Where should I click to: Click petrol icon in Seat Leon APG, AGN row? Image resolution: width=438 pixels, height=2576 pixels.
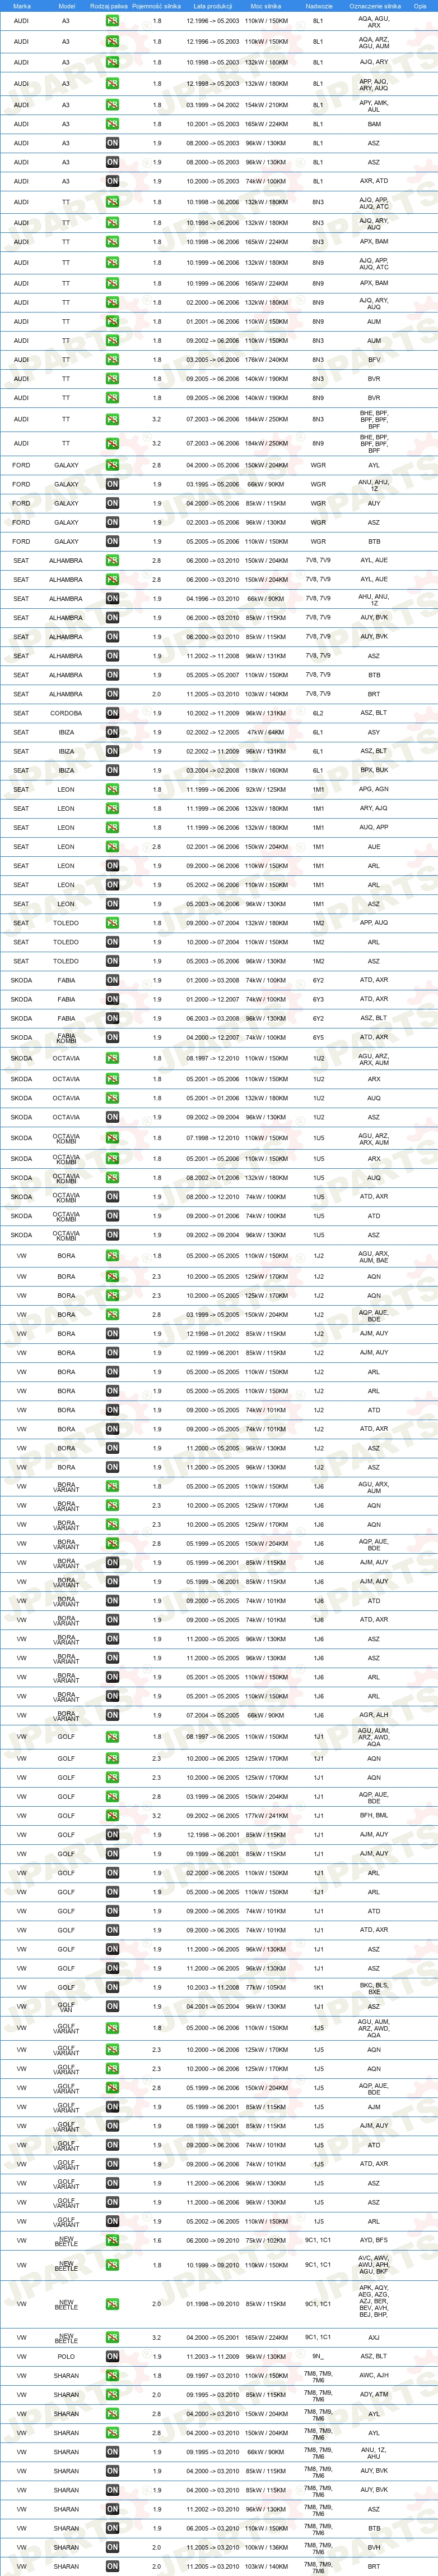112,789
